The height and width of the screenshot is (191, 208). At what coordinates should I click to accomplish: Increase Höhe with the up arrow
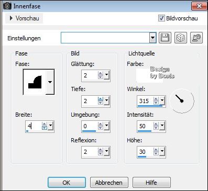point(156,150)
